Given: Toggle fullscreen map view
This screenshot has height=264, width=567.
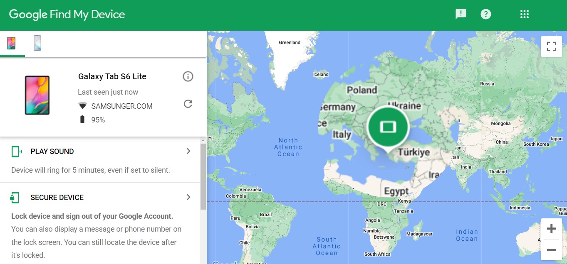Looking at the screenshot, I should coord(552,46).
